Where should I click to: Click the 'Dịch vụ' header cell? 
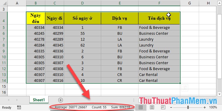(120, 18)
